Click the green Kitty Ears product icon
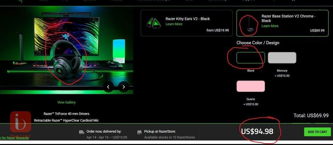Viewport: 333px width, 145px height. point(154,23)
